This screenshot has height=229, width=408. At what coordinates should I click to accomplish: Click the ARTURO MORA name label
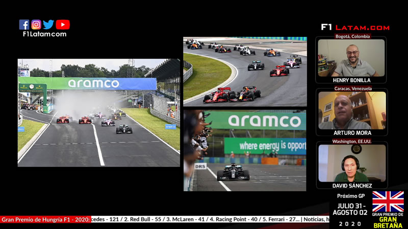(352, 133)
